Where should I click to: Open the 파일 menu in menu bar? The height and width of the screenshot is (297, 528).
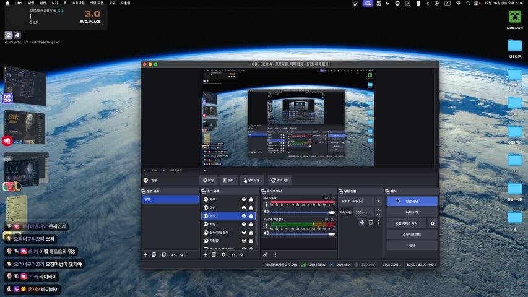31,3
